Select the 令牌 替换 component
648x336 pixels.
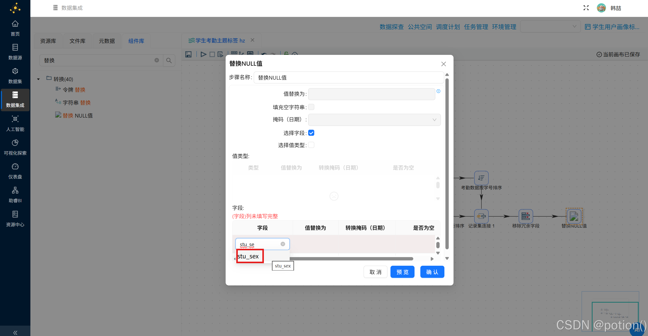70,89
